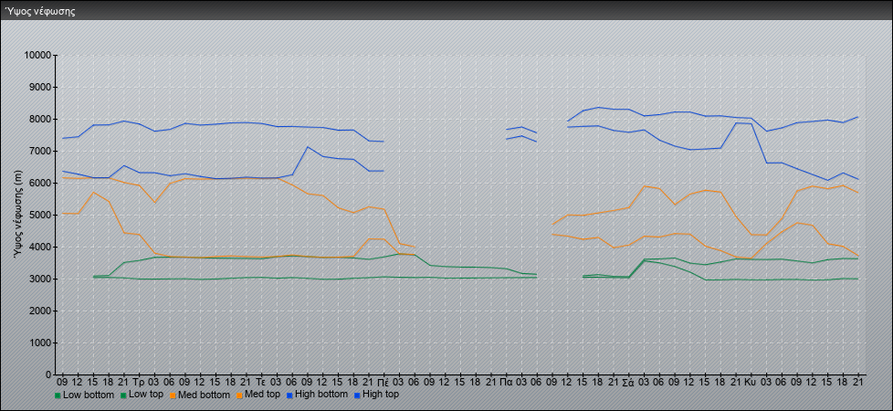Screen dimensions: 893x411
Task: Hide the High bottom series via legend text
Action: tap(325, 395)
